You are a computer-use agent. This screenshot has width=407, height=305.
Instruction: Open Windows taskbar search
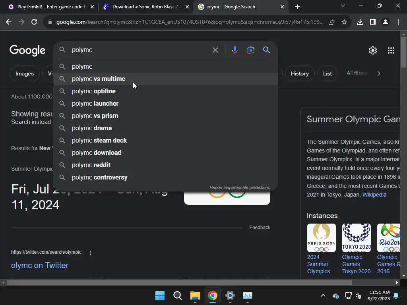178,295
